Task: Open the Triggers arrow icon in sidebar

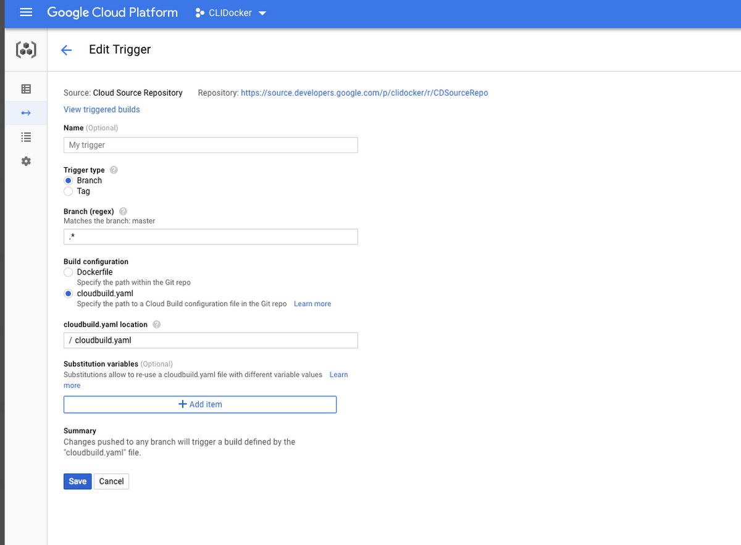Action: click(x=25, y=112)
